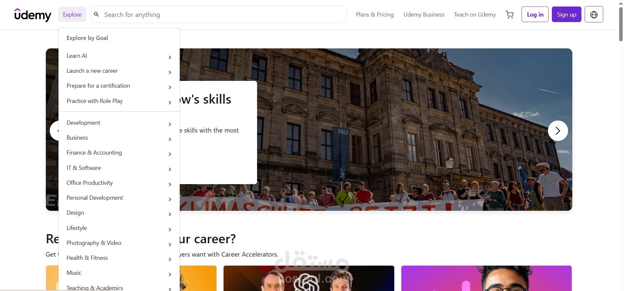
Task: Open Photography & Video category
Action: [119, 243]
